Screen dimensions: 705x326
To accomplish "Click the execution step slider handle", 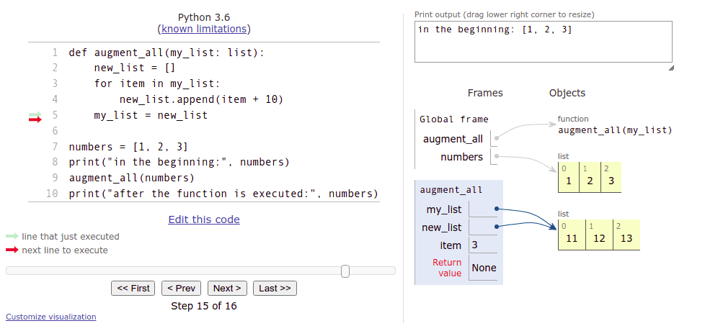I will point(345,271).
